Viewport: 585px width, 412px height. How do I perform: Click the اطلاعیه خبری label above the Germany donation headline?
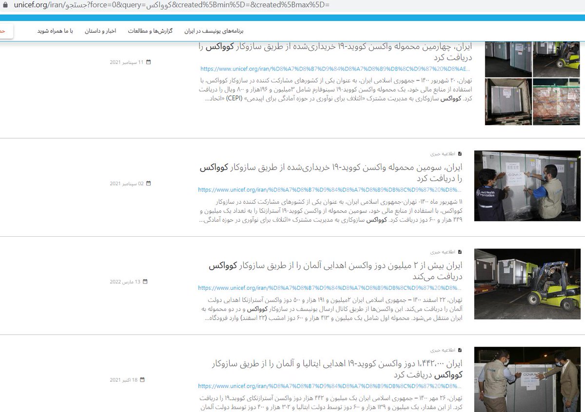(x=443, y=252)
